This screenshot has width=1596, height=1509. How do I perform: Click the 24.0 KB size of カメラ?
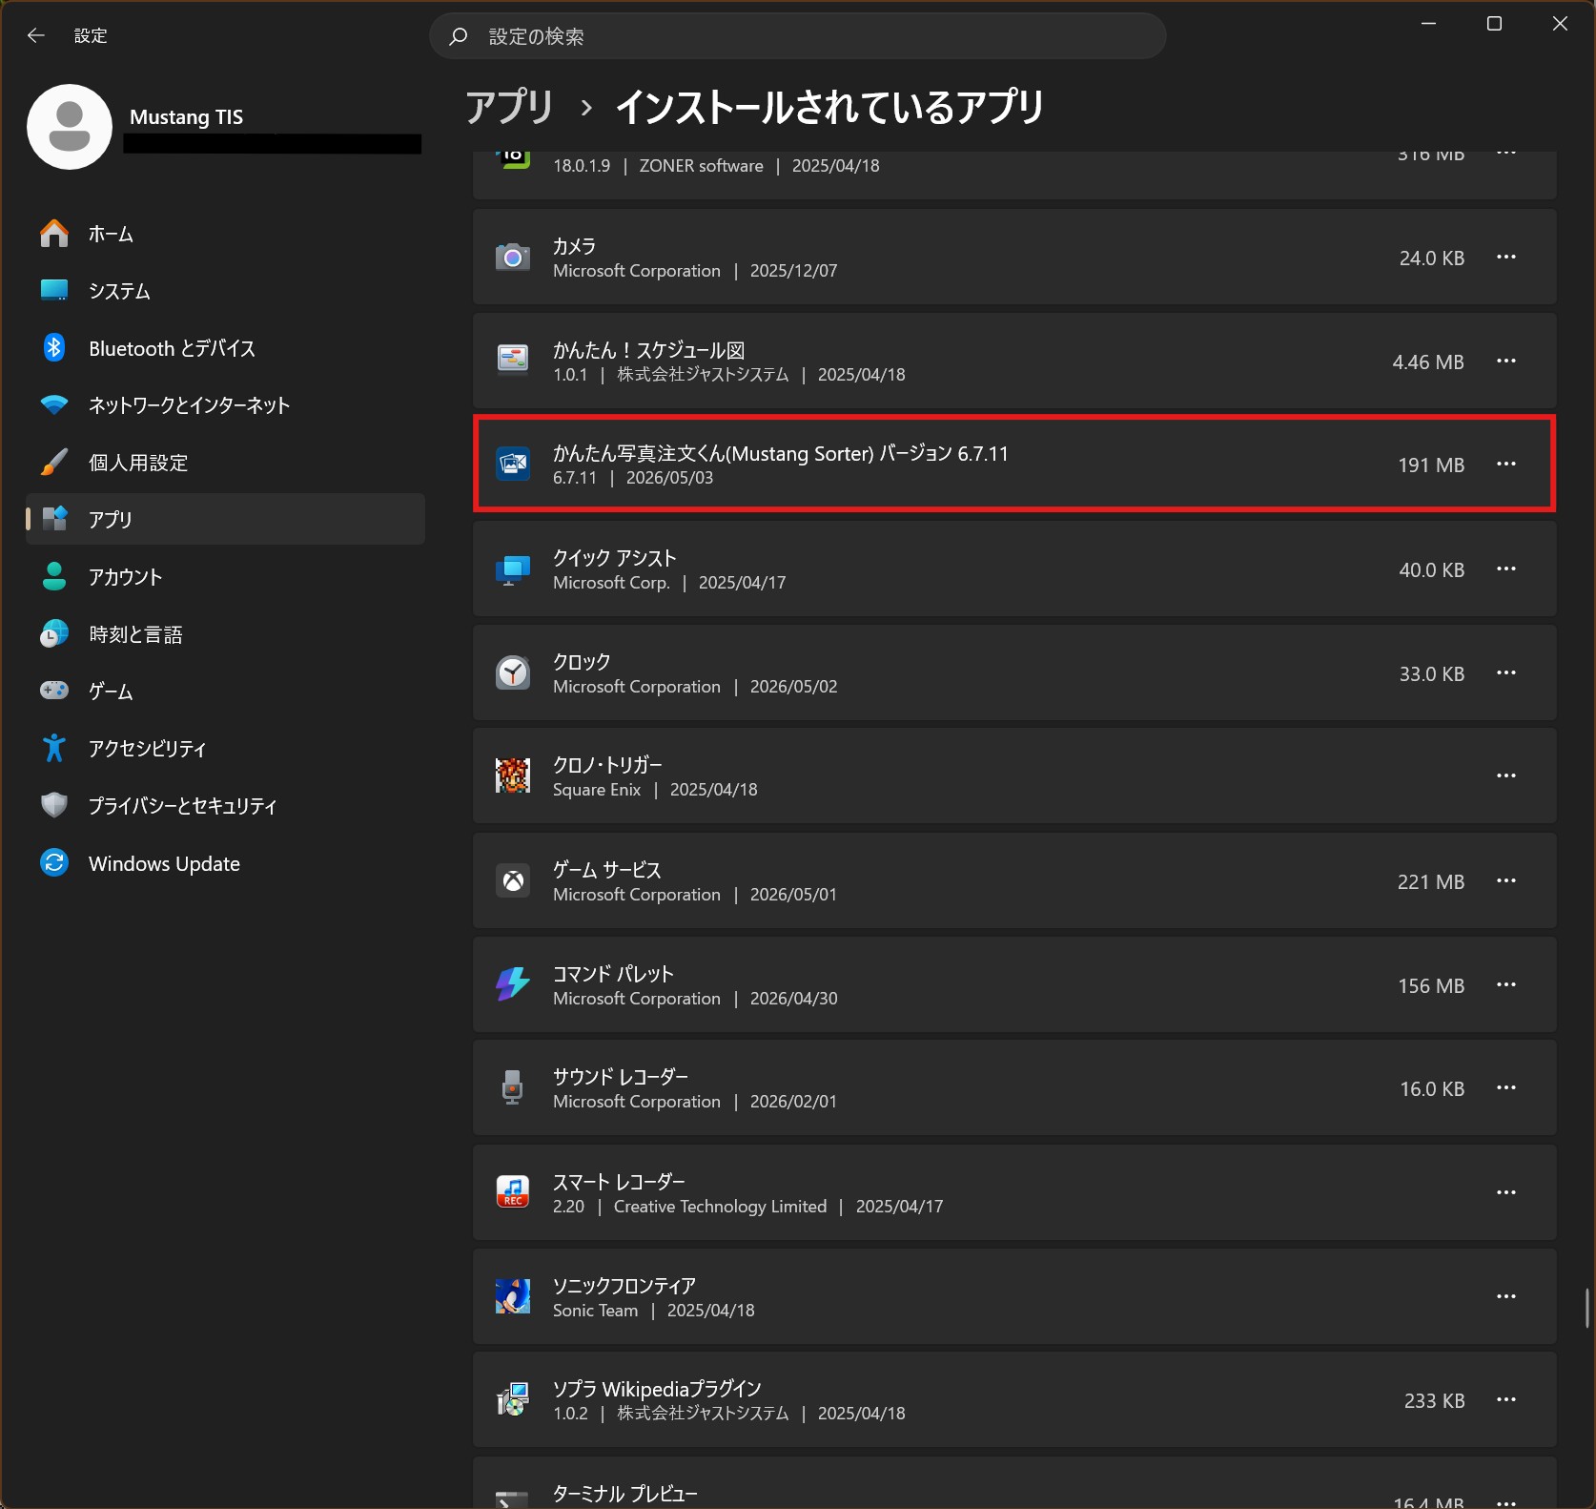1432,258
